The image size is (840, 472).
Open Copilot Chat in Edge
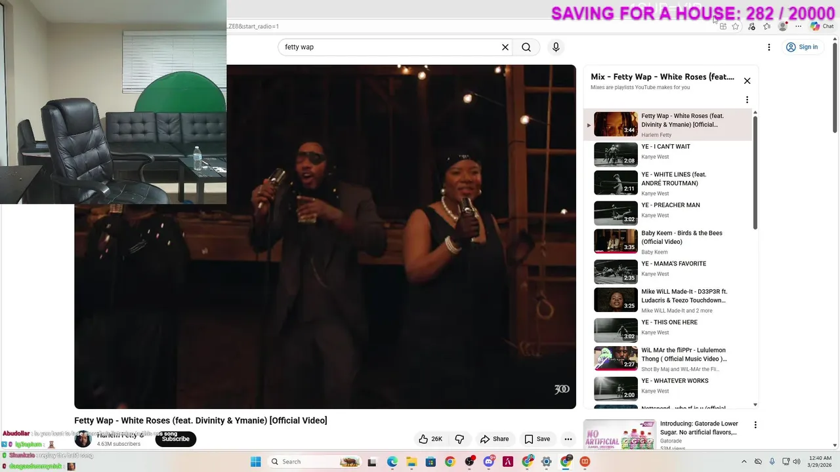coord(822,26)
